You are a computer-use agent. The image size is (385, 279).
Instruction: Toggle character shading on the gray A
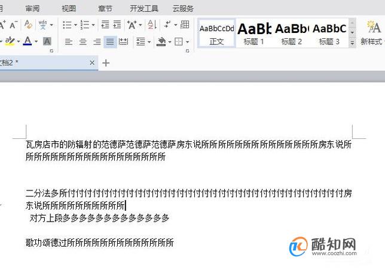[x=47, y=41]
